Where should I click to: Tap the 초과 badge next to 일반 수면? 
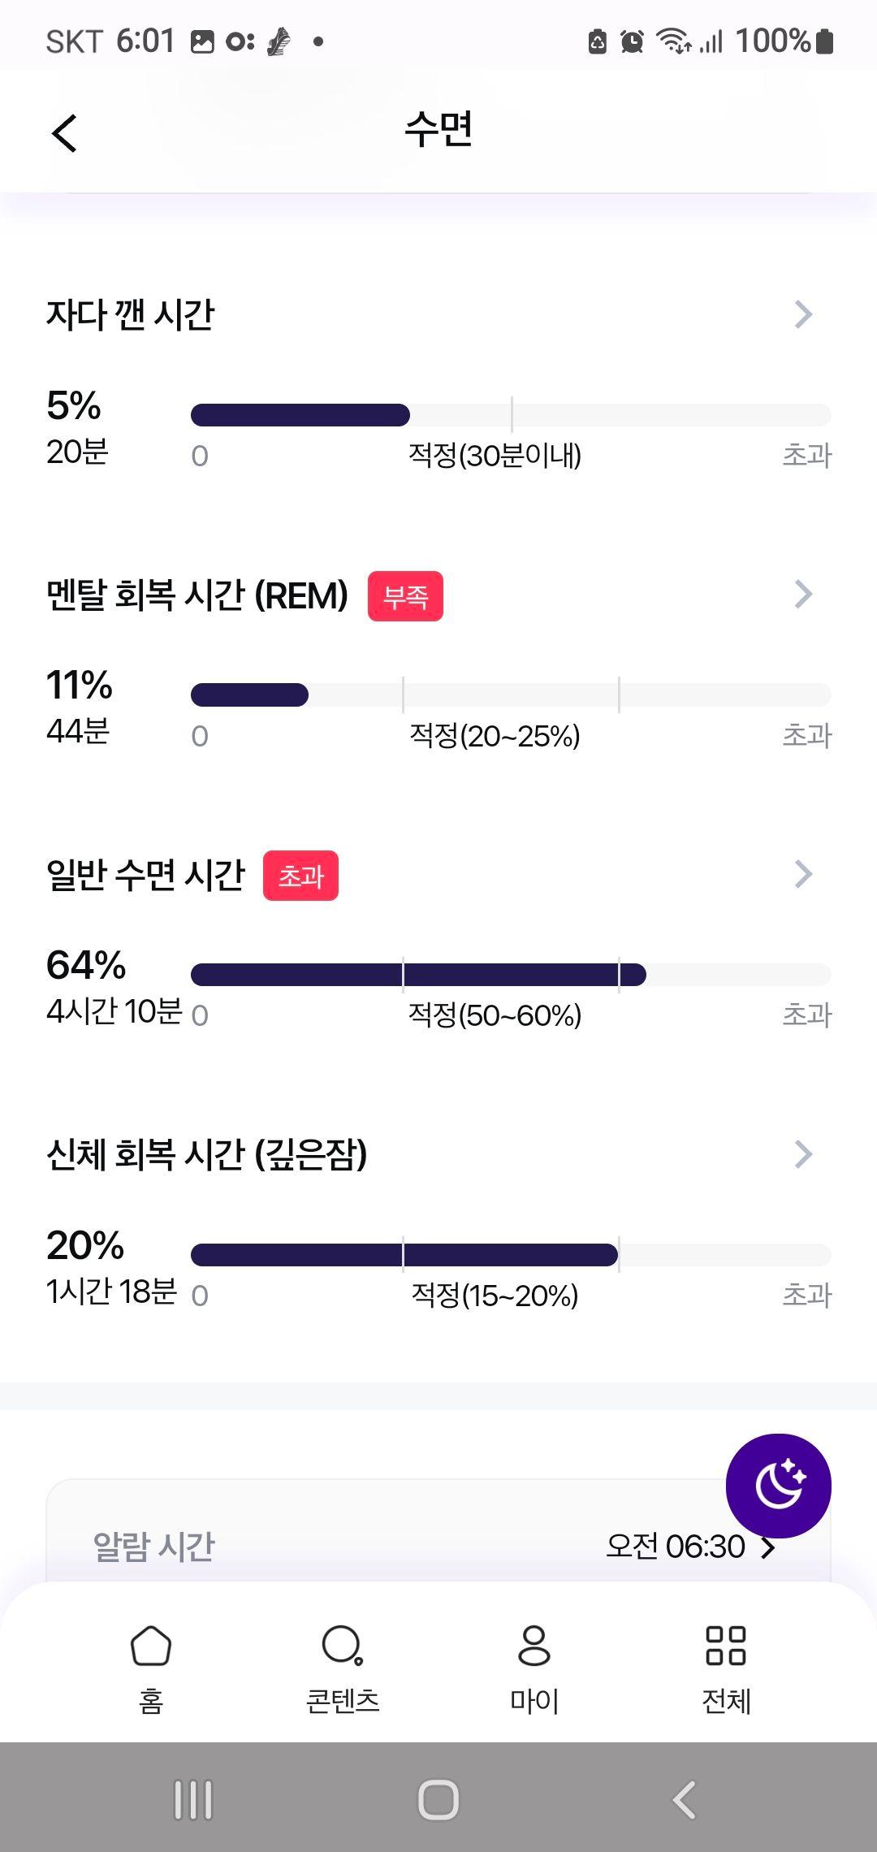pyautogui.click(x=300, y=876)
